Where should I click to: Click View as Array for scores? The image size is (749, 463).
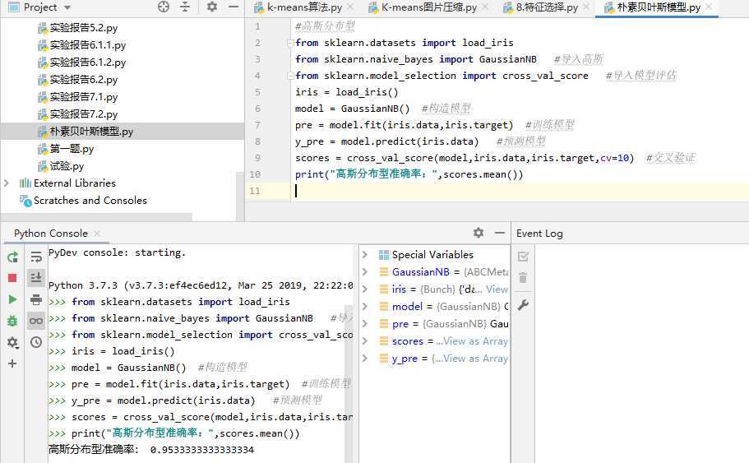coord(476,340)
